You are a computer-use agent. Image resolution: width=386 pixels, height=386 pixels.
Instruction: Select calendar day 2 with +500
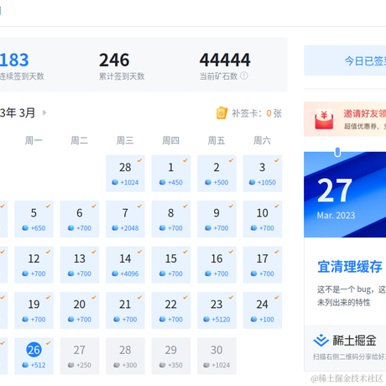pyautogui.click(x=216, y=174)
